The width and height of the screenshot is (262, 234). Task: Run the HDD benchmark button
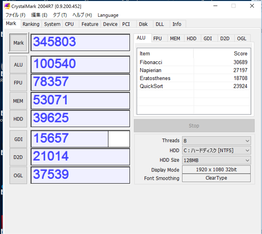(18, 119)
